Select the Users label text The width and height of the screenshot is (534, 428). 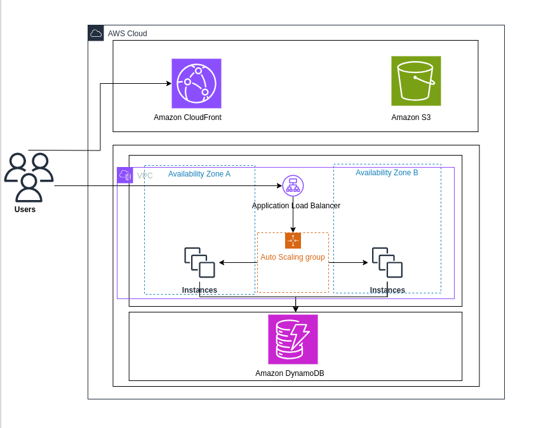(x=25, y=210)
